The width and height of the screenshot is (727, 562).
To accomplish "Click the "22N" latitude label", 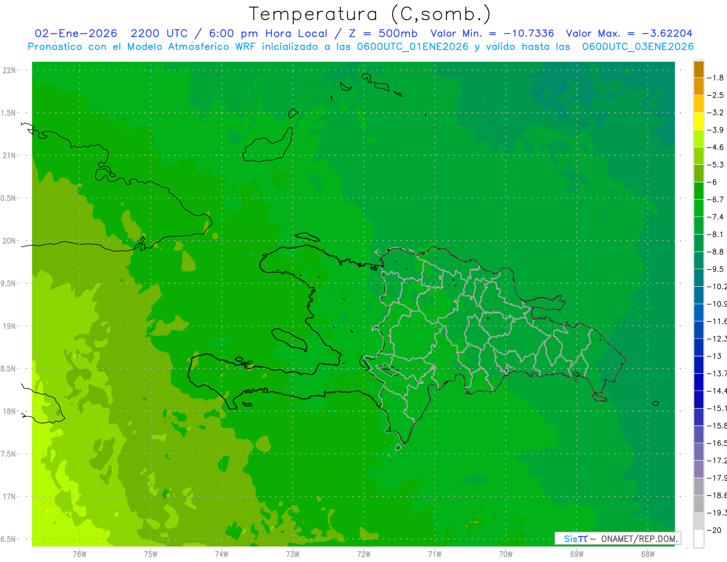I will click(10, 70).
